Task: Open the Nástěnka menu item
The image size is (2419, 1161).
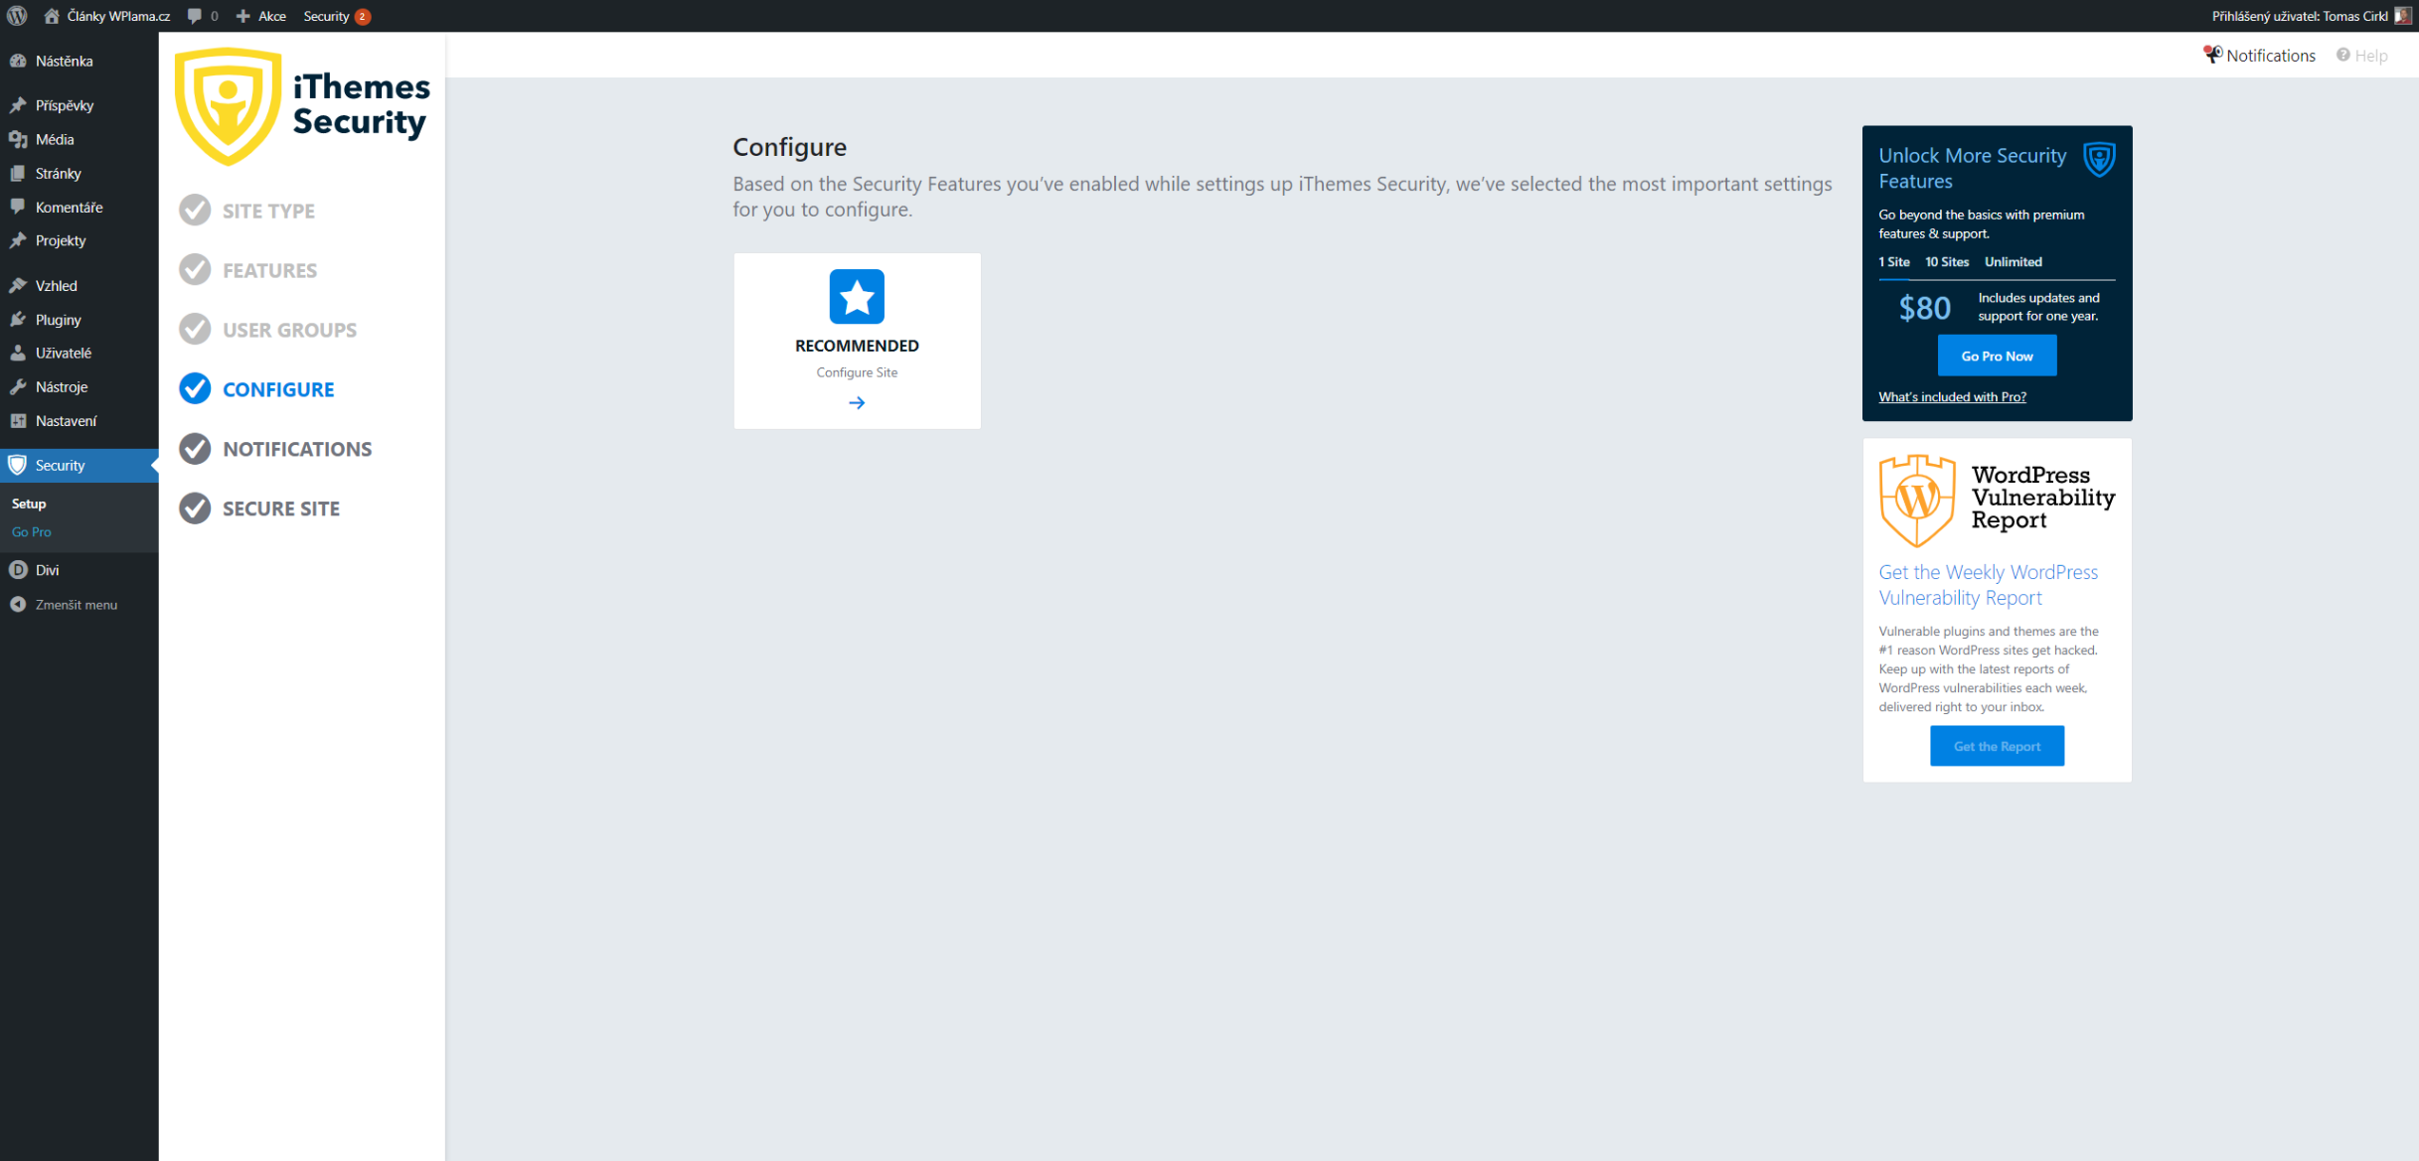Action: [80, 61]
